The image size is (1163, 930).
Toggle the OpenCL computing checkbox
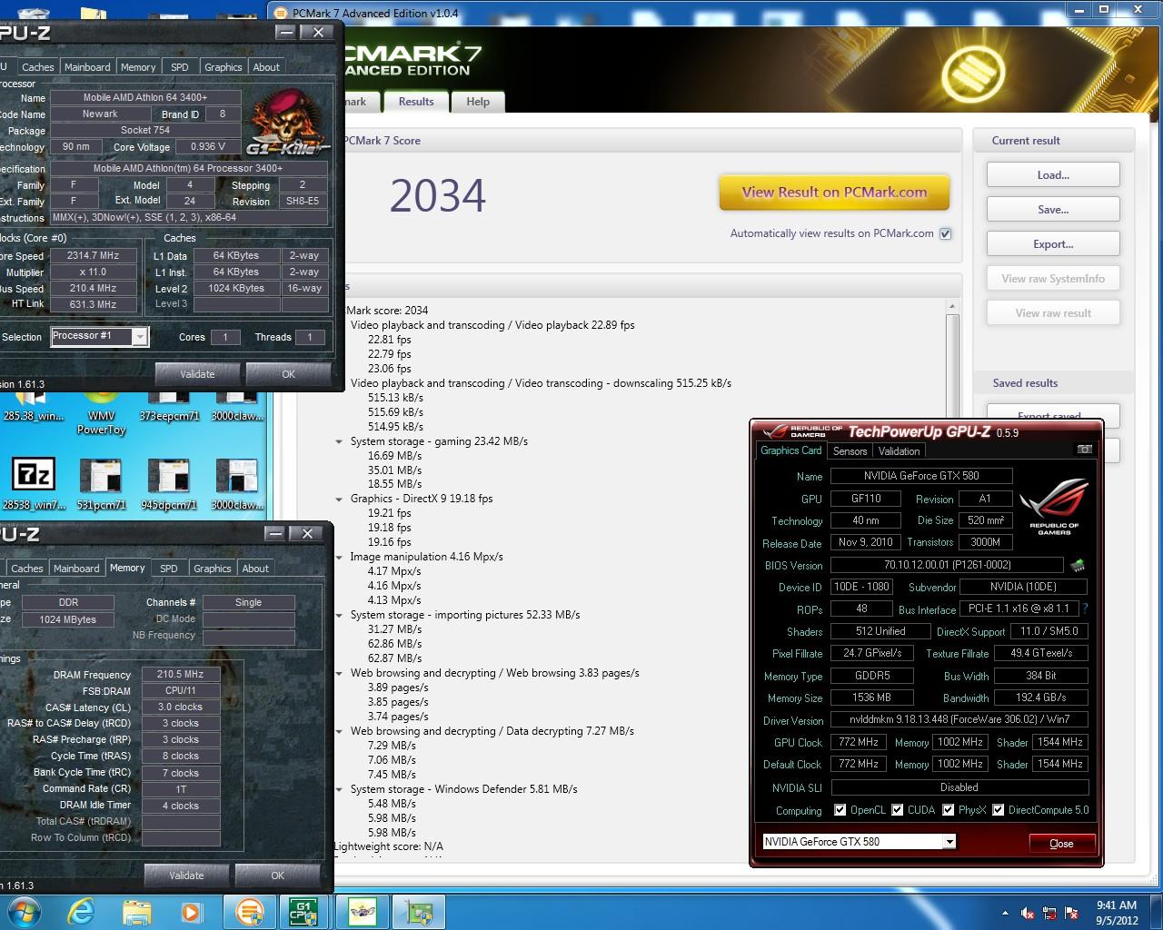(x=840, y=809)
